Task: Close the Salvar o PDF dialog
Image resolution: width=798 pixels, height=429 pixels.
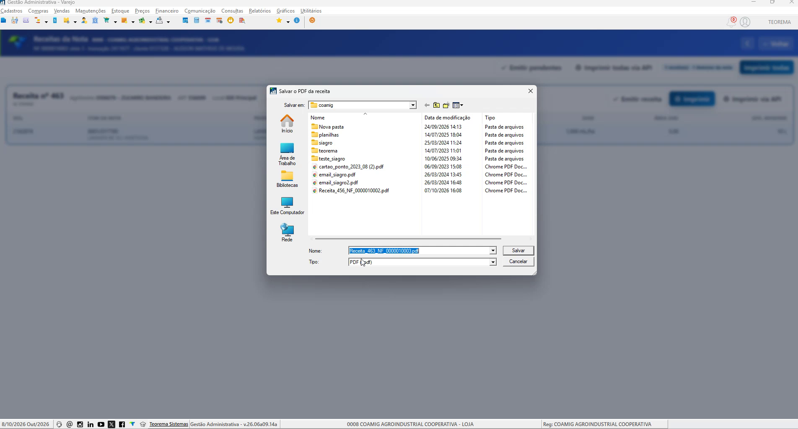Action: click(531, 91)
